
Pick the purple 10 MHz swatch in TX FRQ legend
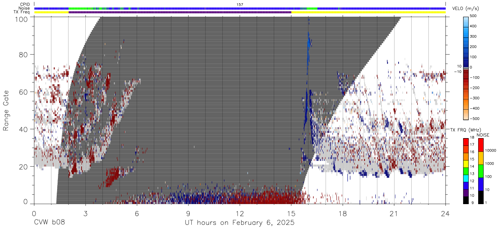(x=466, y=194)
